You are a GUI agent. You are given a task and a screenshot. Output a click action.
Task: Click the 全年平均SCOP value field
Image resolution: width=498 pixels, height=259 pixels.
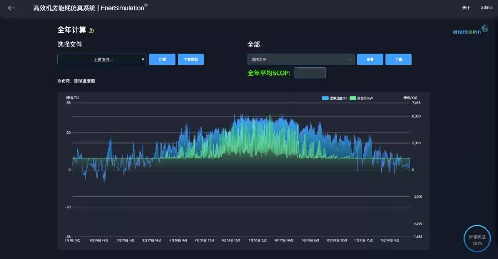(309, 73)
